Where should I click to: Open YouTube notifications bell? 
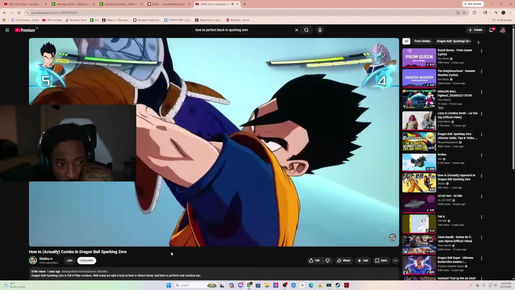[x=491, y=30]
